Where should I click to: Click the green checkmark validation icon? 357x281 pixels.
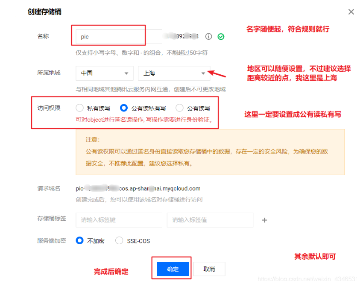[221, 37]
